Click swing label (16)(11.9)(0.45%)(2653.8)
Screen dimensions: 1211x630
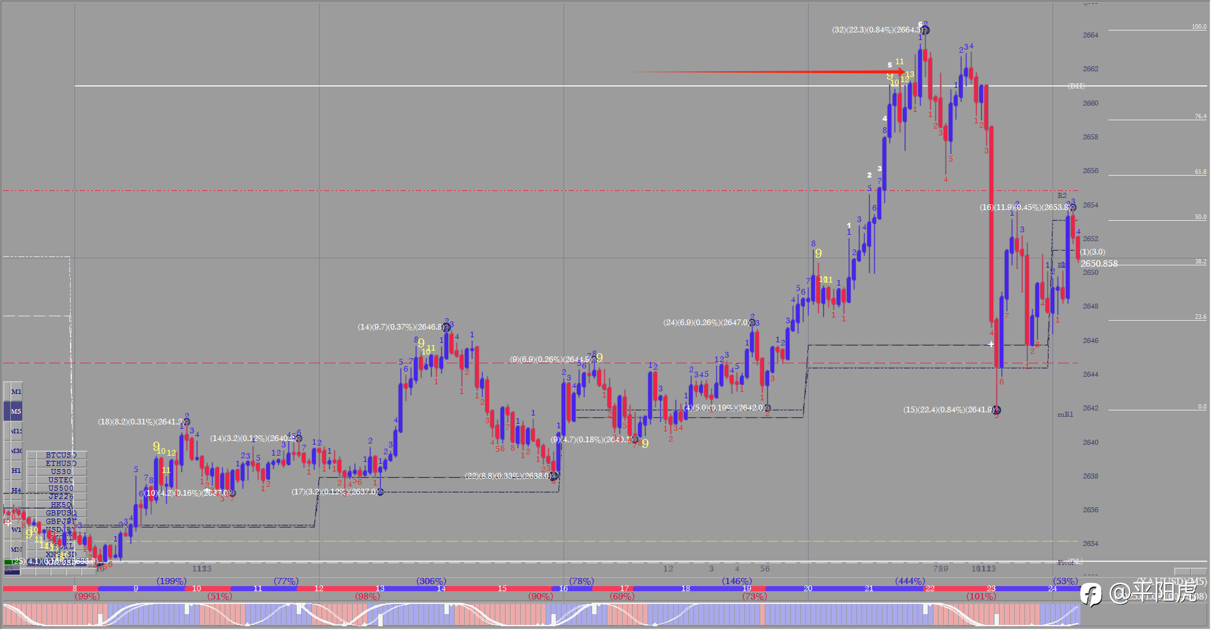click(1024, 207)
